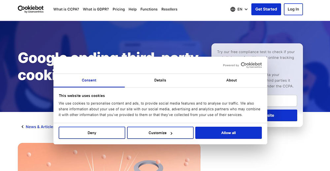Expand the EN language dropdown
Screen dimensions: 330x171
[243, 9]
